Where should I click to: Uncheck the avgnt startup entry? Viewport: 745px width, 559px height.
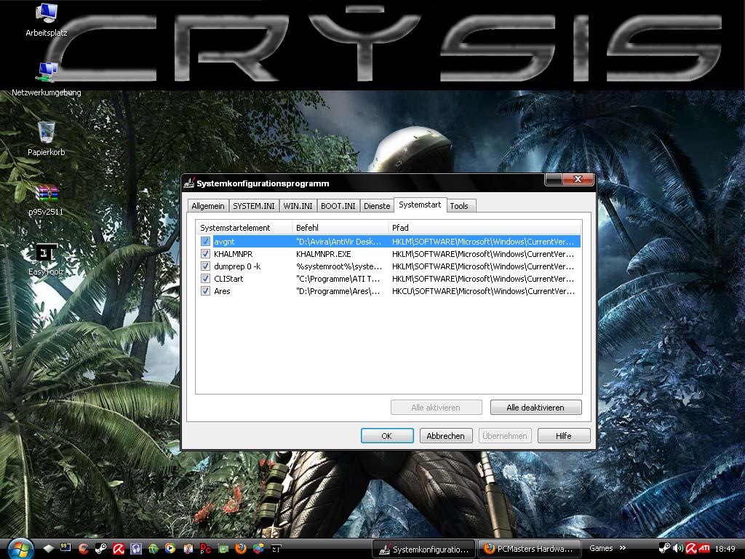pyautogui.click(x=206, y=242)
